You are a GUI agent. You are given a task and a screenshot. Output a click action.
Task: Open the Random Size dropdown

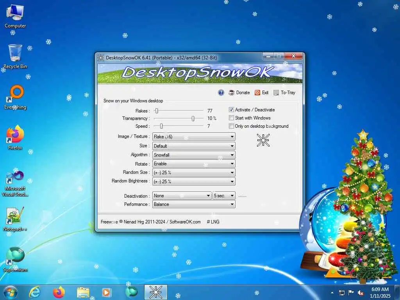click(x=194, y=173)
